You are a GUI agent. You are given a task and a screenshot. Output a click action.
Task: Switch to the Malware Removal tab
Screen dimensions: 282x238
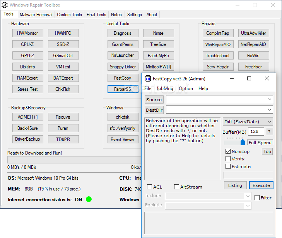coord(36,15)
